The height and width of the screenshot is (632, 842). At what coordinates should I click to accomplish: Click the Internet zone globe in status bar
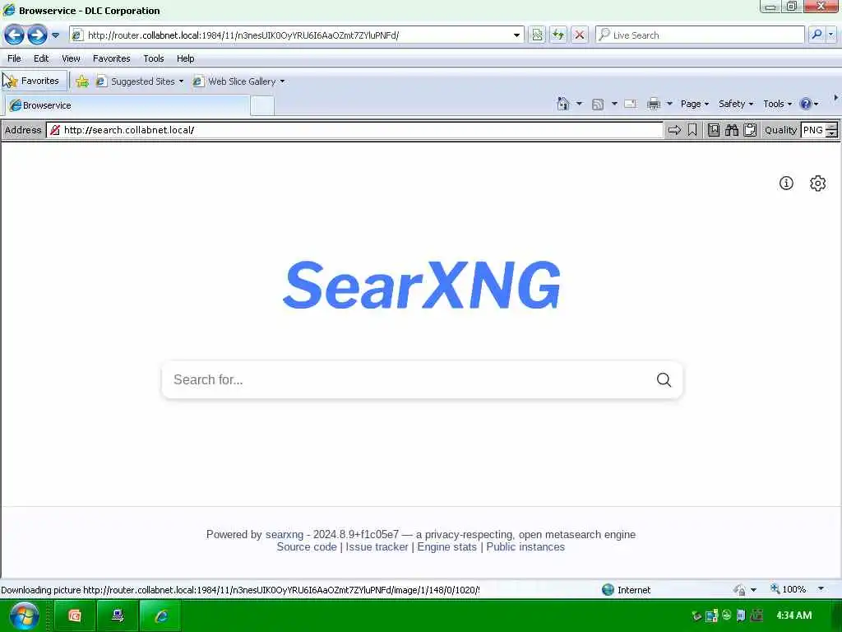coord(608,589)
